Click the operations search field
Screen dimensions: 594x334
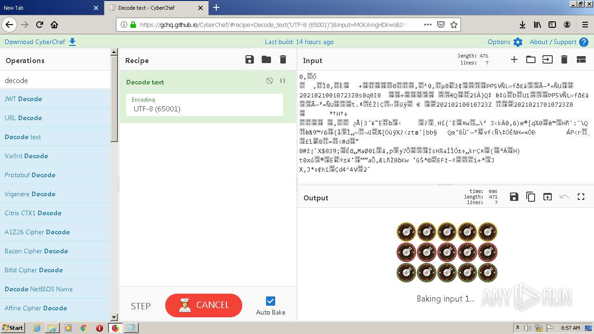tap(55, 80)
